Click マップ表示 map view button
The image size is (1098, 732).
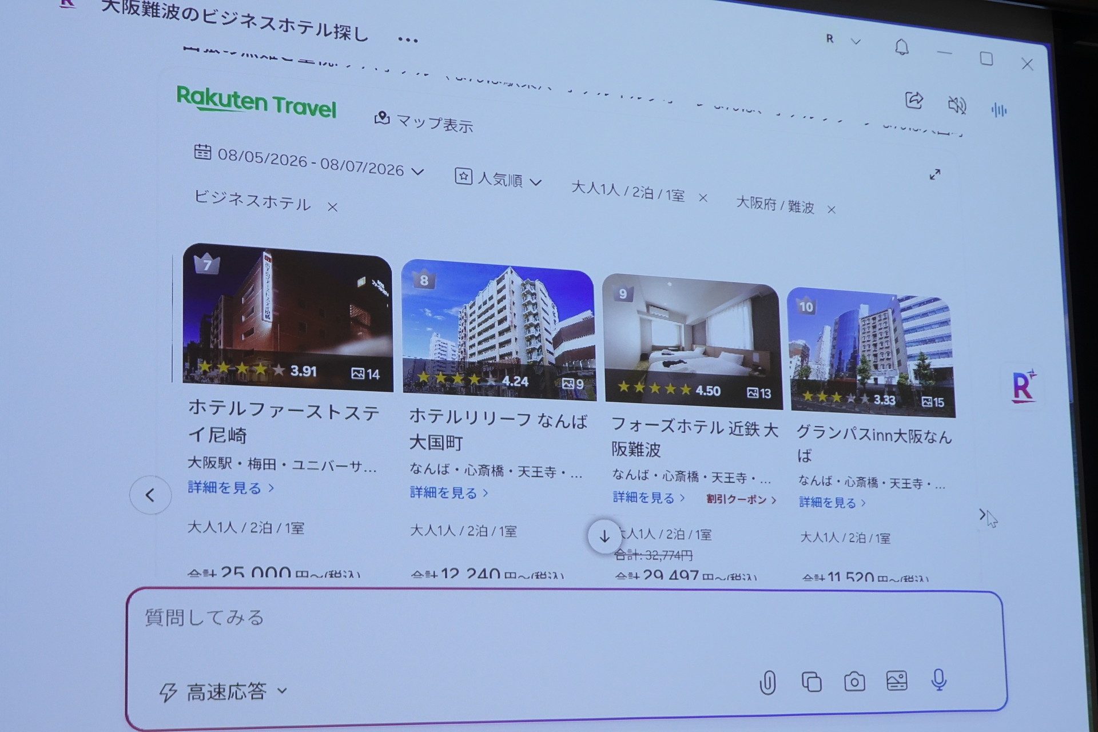pos(424,121)
